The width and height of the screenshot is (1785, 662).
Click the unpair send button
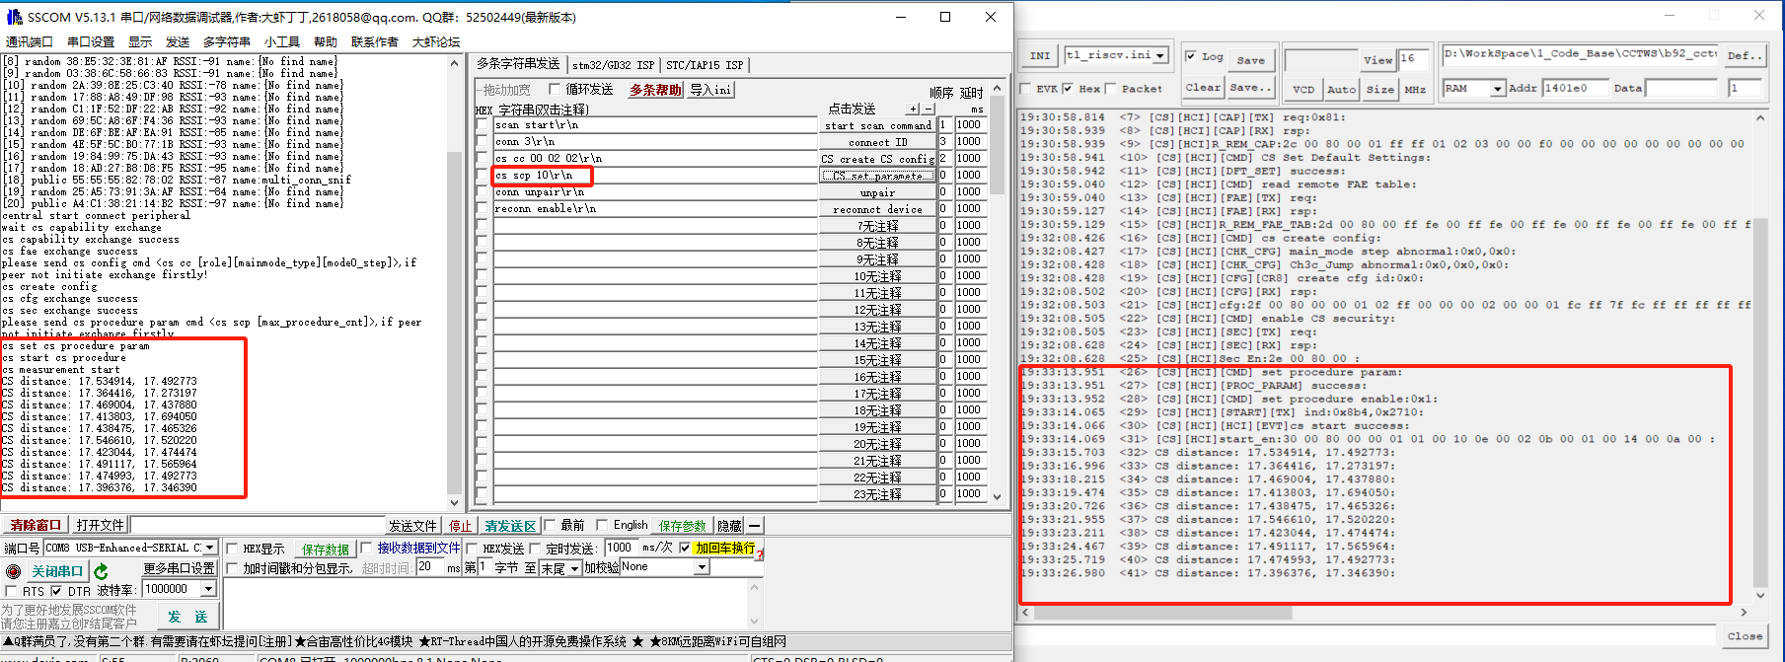877,192
